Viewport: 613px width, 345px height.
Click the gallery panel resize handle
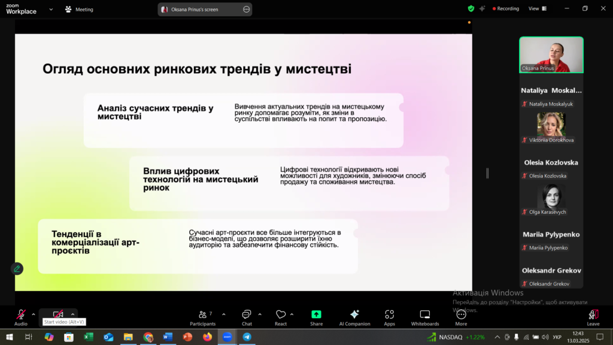point(487,173)
